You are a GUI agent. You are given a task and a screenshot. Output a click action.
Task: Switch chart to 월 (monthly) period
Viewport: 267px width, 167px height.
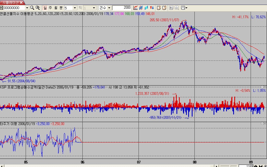(x=56, y=8)
